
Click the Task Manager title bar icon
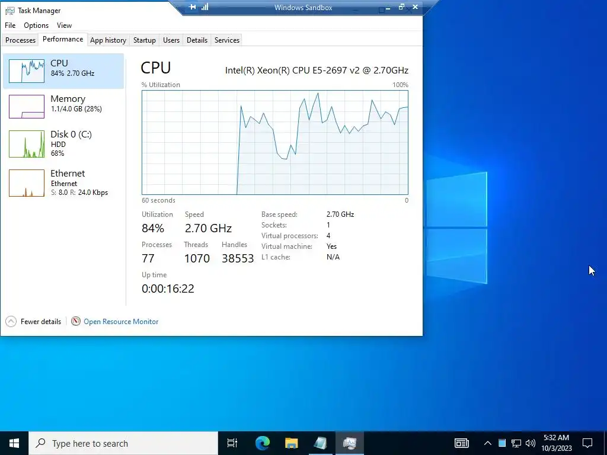tap(9, 11)
